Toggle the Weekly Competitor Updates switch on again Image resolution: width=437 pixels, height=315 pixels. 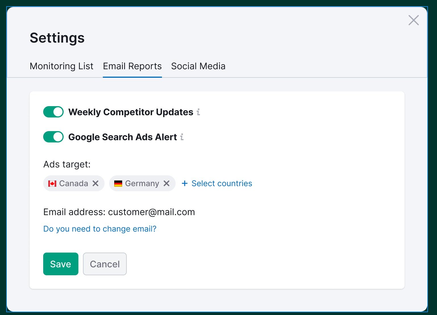click(53, 112)
